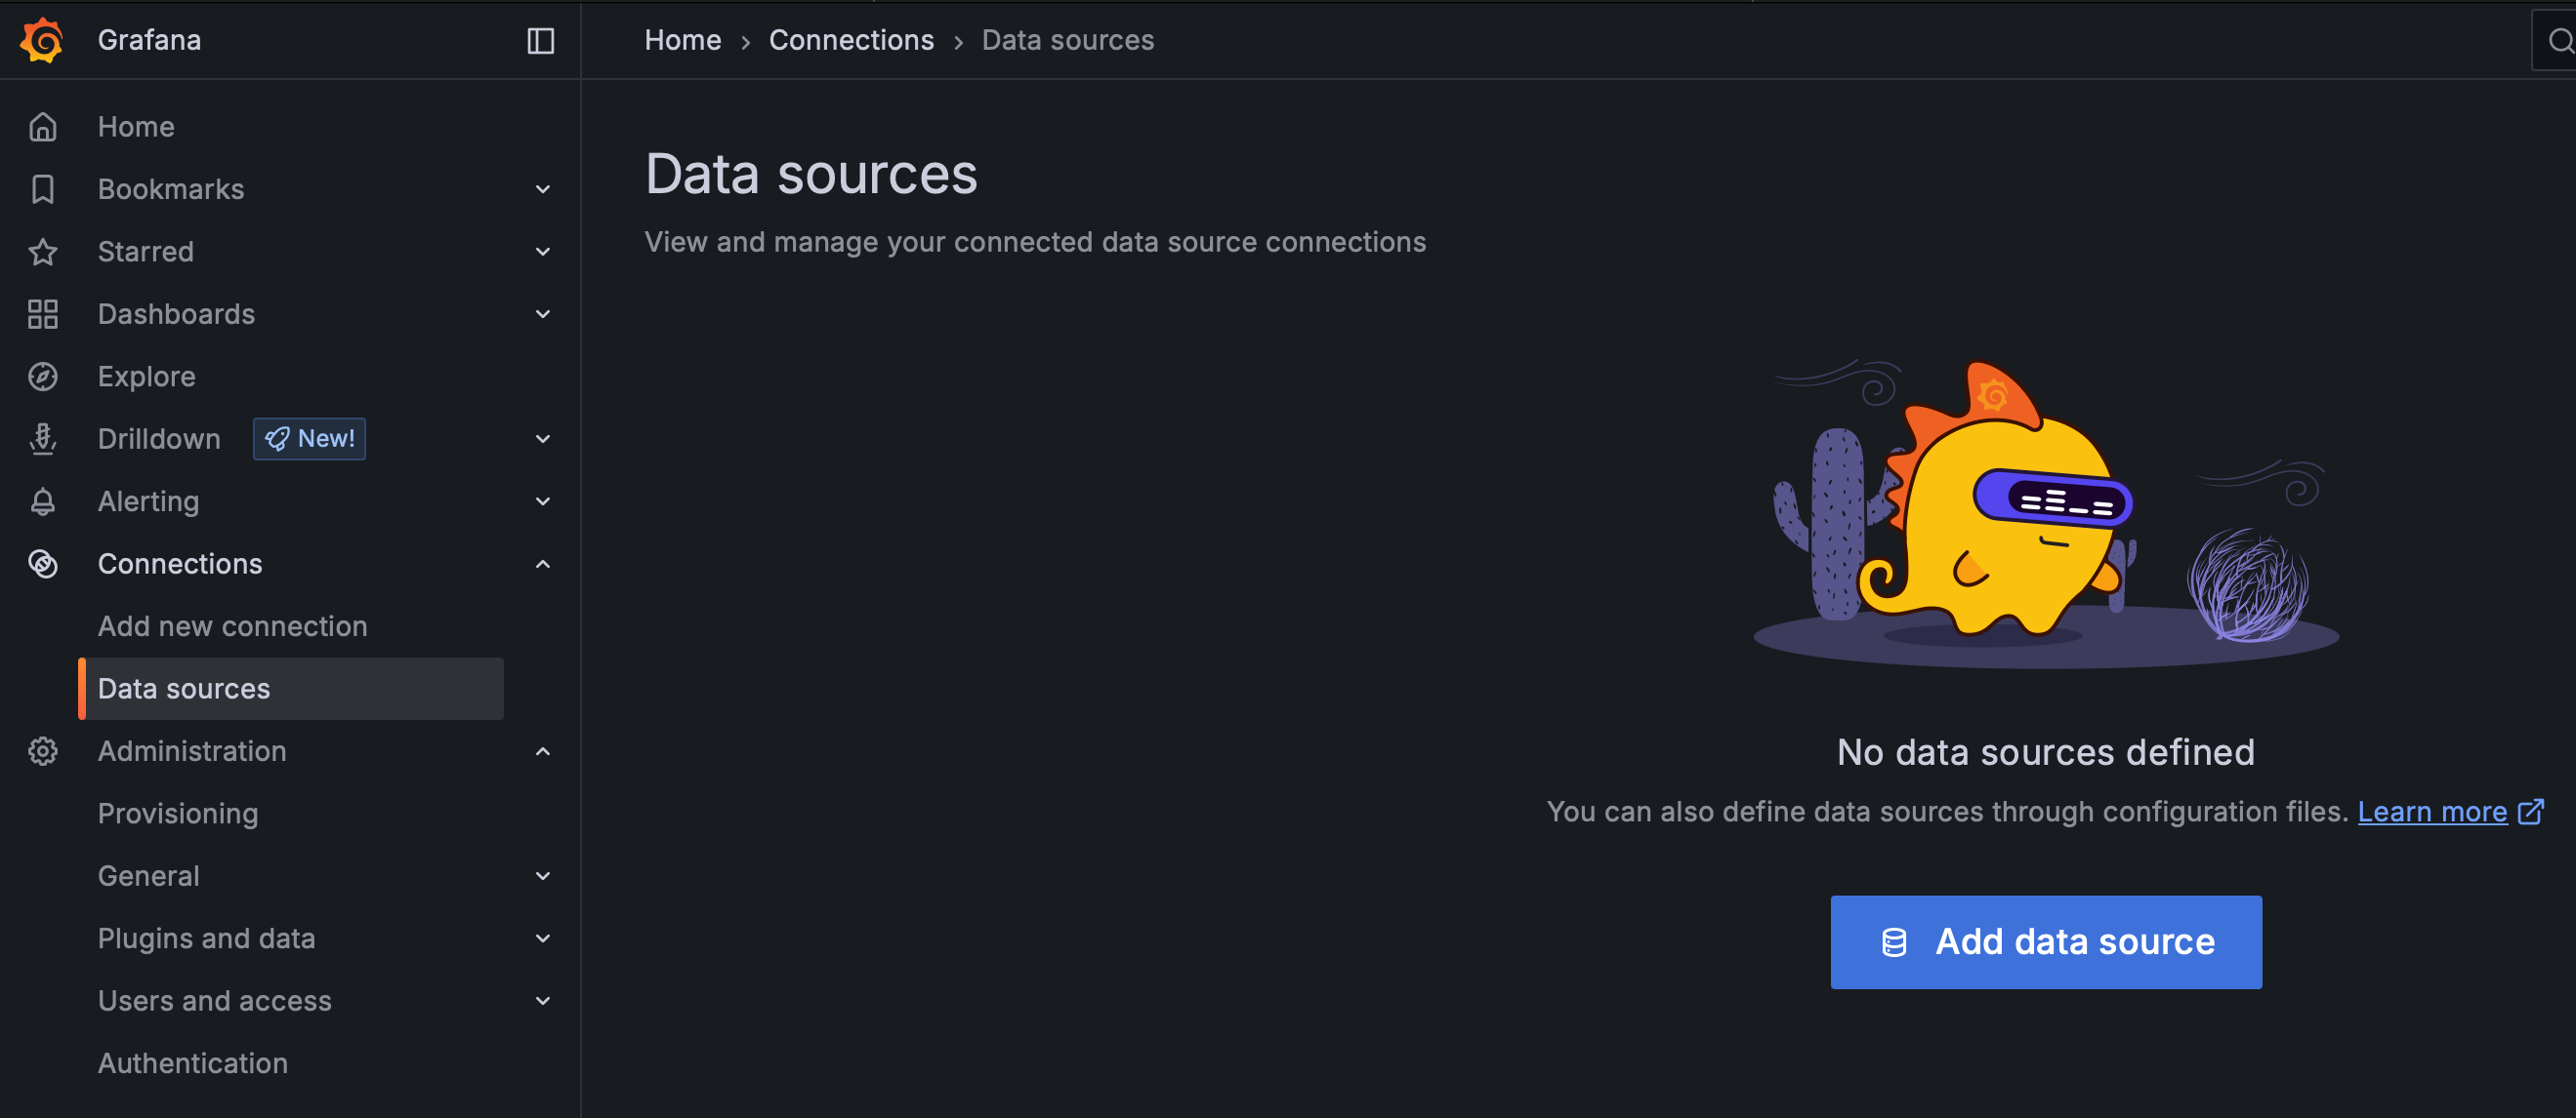Click the Dashboards grid icon
2576x1118 pixels.
[42, 314]
